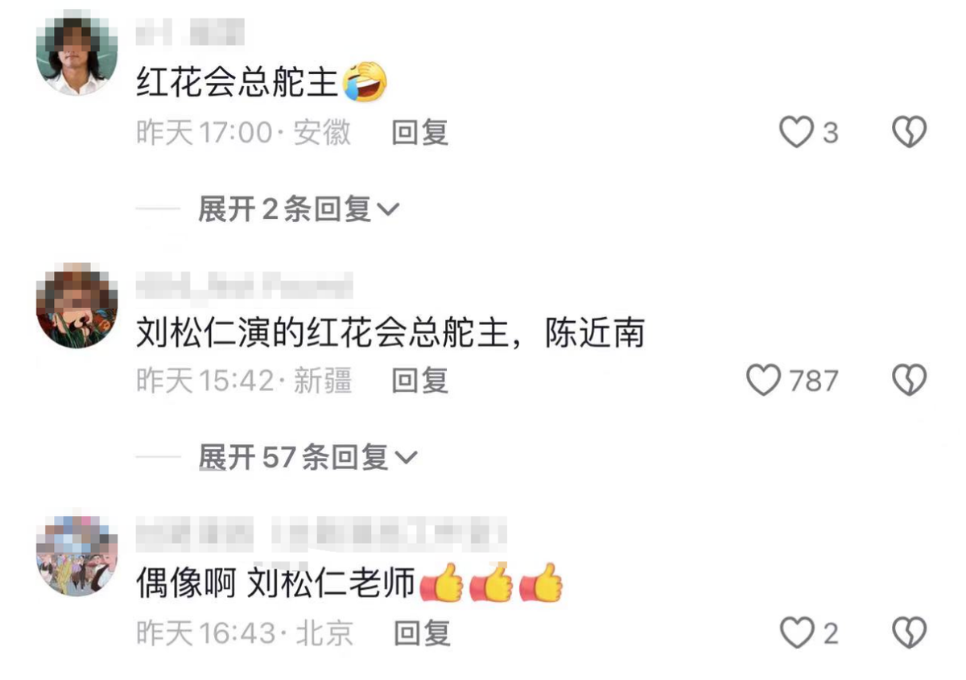966x680 pixels.
Task: Open the third commenter's blurred username
Action: 320,534
